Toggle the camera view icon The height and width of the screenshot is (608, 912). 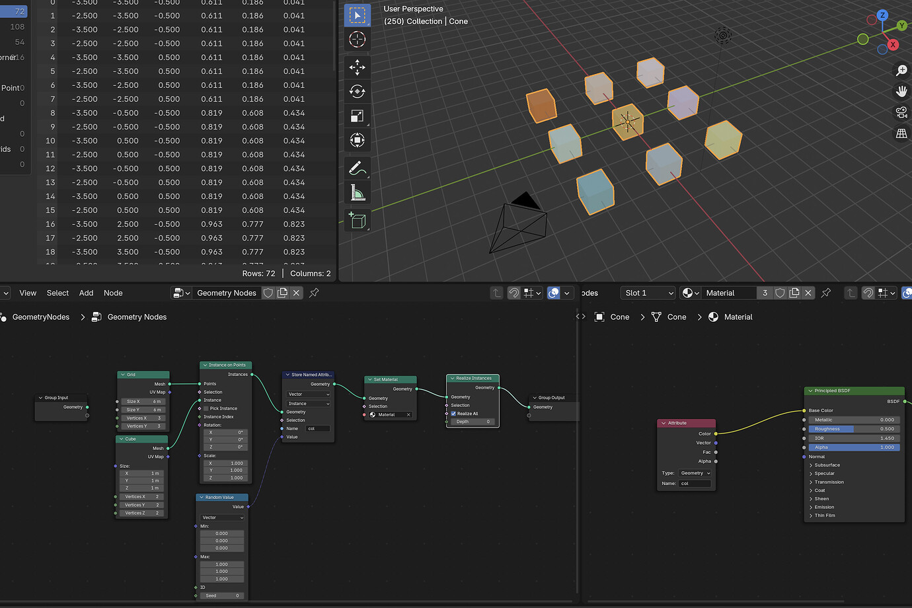point(901,112)
